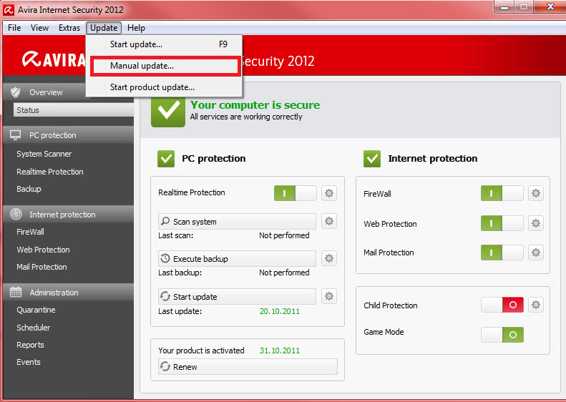Choose Start update... from Update menu
566x402 pixels.
click(x=164, y=44)
